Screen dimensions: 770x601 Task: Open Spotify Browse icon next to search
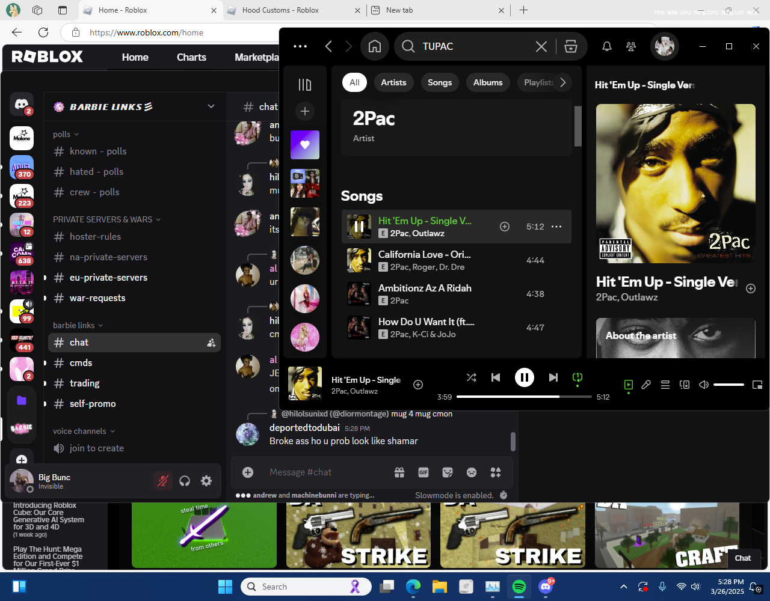pos(571,46)
